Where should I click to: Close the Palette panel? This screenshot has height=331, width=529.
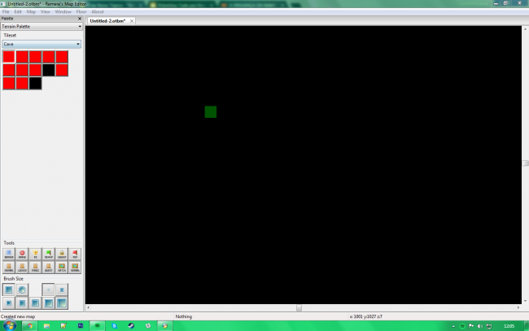tap(80, 19)
